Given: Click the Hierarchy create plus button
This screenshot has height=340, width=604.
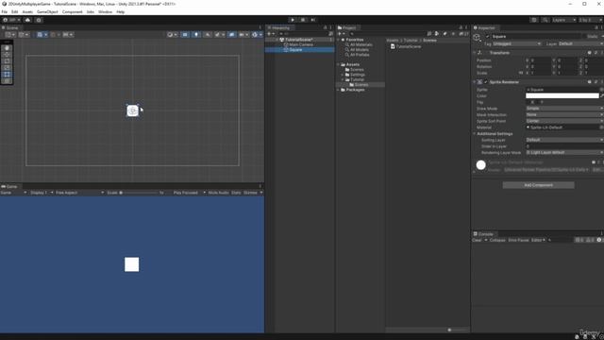Looking at the screenshot, I should pyautogui.click(x=269, y=34).
